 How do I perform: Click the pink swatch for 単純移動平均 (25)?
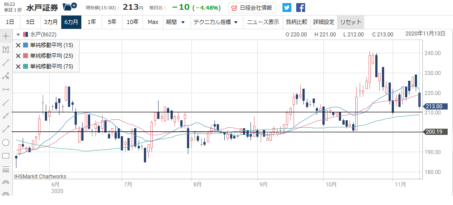pos(25,56)
